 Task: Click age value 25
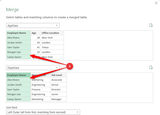click(x=36, y=52)
